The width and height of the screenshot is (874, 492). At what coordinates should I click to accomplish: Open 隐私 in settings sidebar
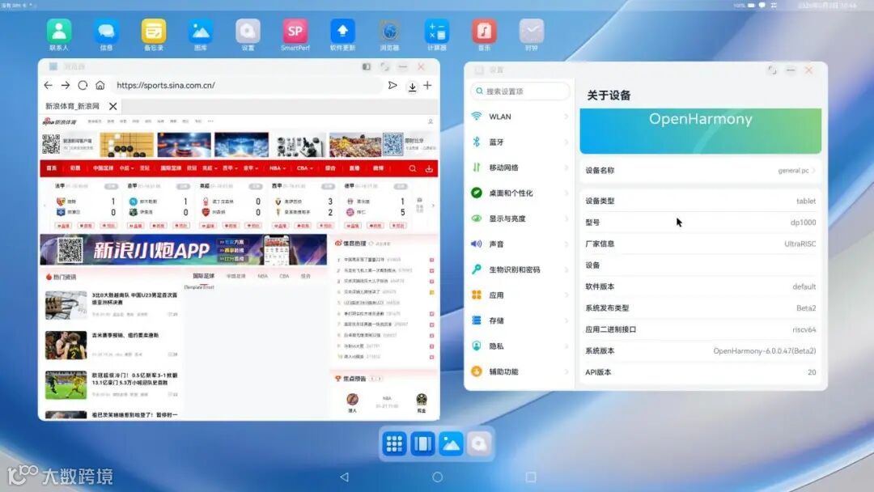click(x=520, y=346)
